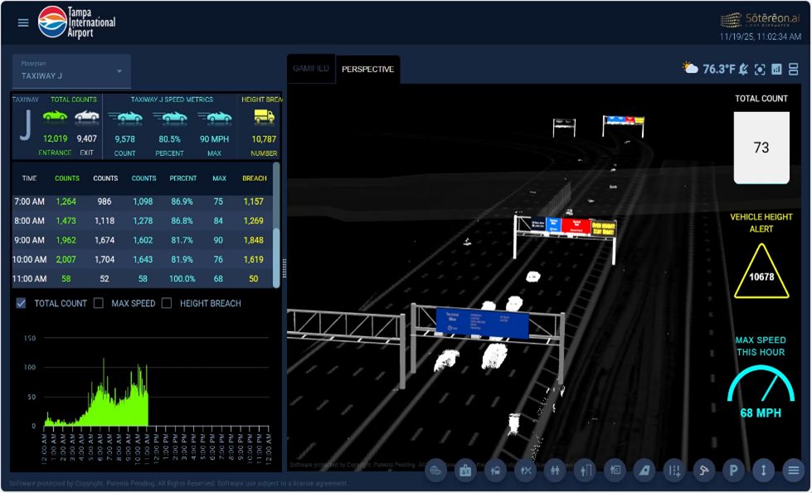The height and width of the screenshot is (493, 812).
Task: Select the security camera icon
Action: pos(703,470)
